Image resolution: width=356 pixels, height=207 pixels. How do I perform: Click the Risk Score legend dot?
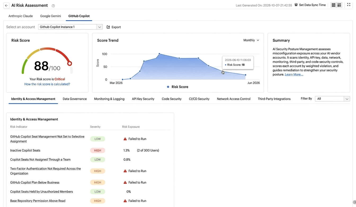point(168,87)
